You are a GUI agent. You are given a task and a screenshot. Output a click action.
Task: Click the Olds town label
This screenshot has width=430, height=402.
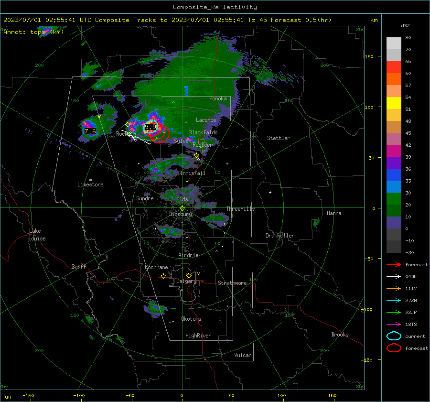point(182,199)
